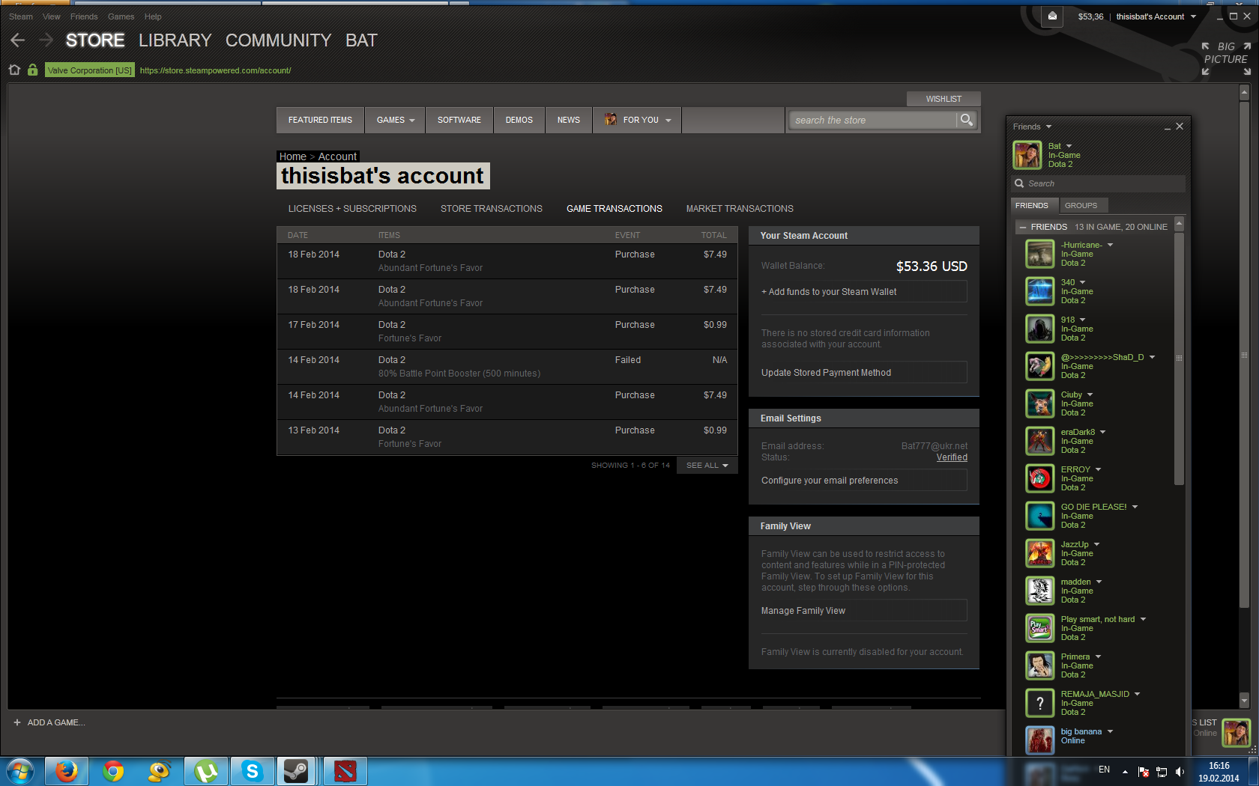Click the green SSL padlock icon
1259x786 pixels.
click(32, 70)
